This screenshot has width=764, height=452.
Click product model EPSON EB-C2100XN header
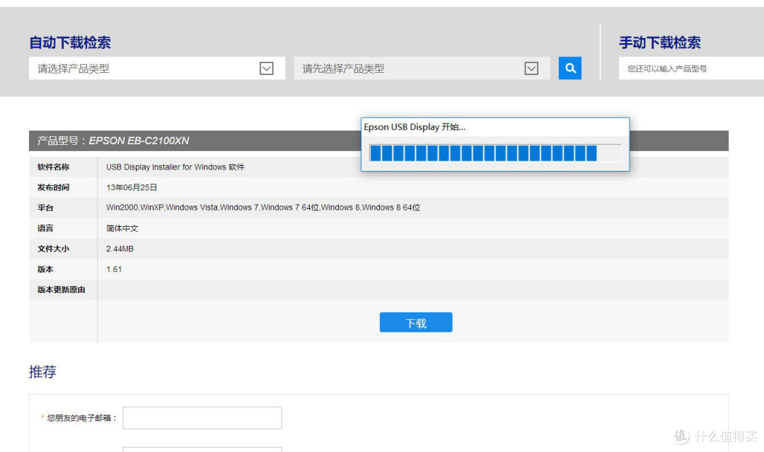[x=113, y=141]
